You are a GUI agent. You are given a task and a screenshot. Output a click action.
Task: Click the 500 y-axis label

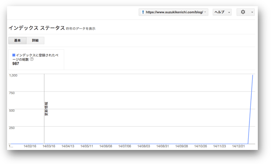coord(12,110)
